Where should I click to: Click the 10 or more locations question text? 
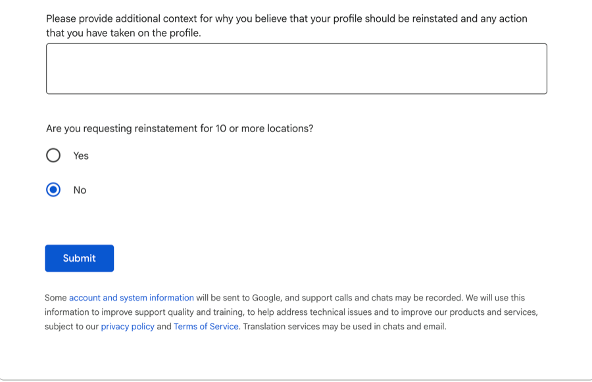point(180,129)
